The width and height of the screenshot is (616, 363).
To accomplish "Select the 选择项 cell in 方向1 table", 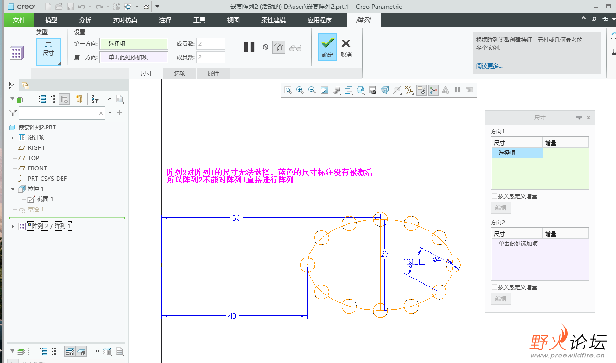I will click(517, 153).
